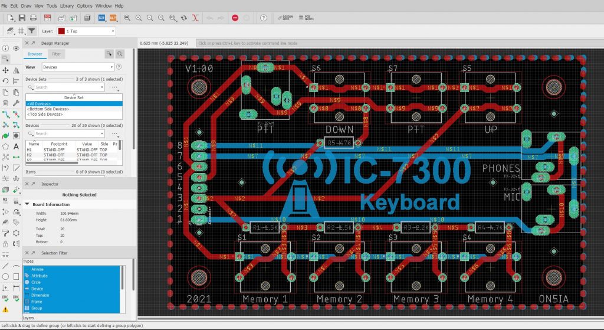This screenshot has width=604, height=330.
Task: Click the yellow warning Errors icon
Action: click(5, 309)
